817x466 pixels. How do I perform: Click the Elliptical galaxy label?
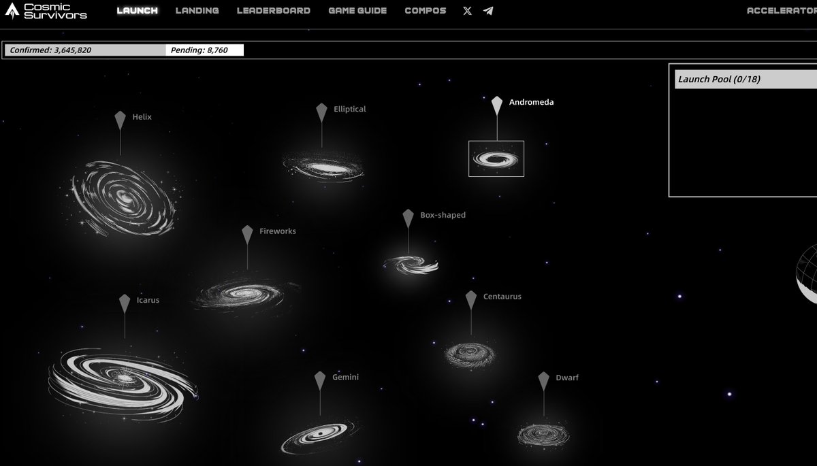coord(350,109)
